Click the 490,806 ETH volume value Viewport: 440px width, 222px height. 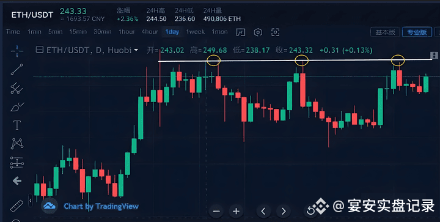click(222, 19)
